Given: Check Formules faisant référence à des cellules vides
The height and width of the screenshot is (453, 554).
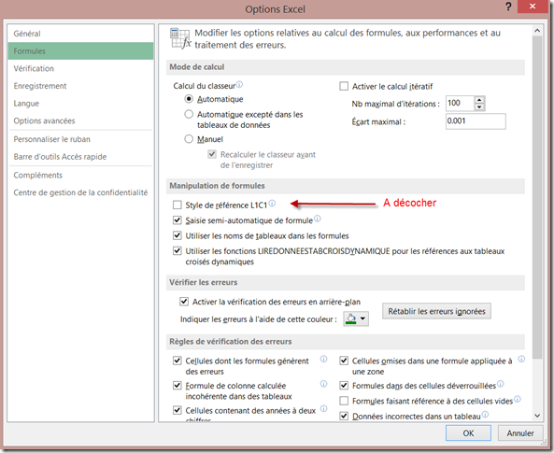Looking at the screenshot, I should point(344,401).
